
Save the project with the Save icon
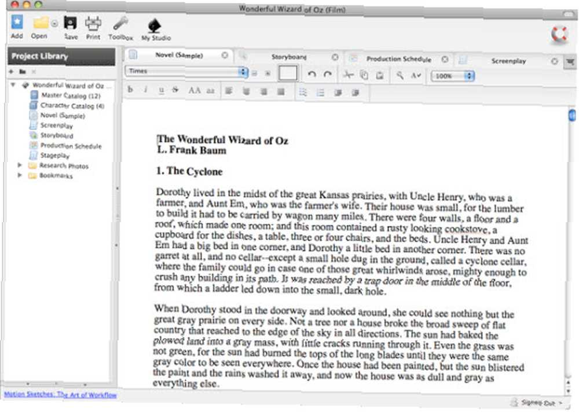(x=70, y=23)
